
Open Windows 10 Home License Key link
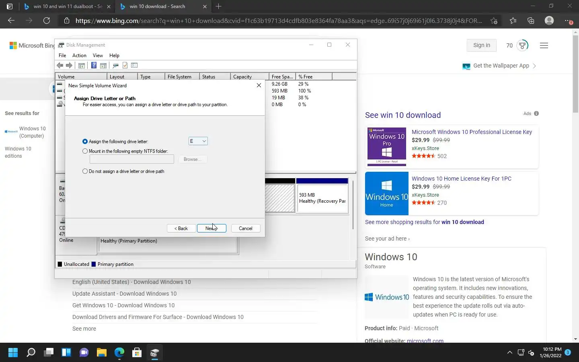[x=462, y=179]
